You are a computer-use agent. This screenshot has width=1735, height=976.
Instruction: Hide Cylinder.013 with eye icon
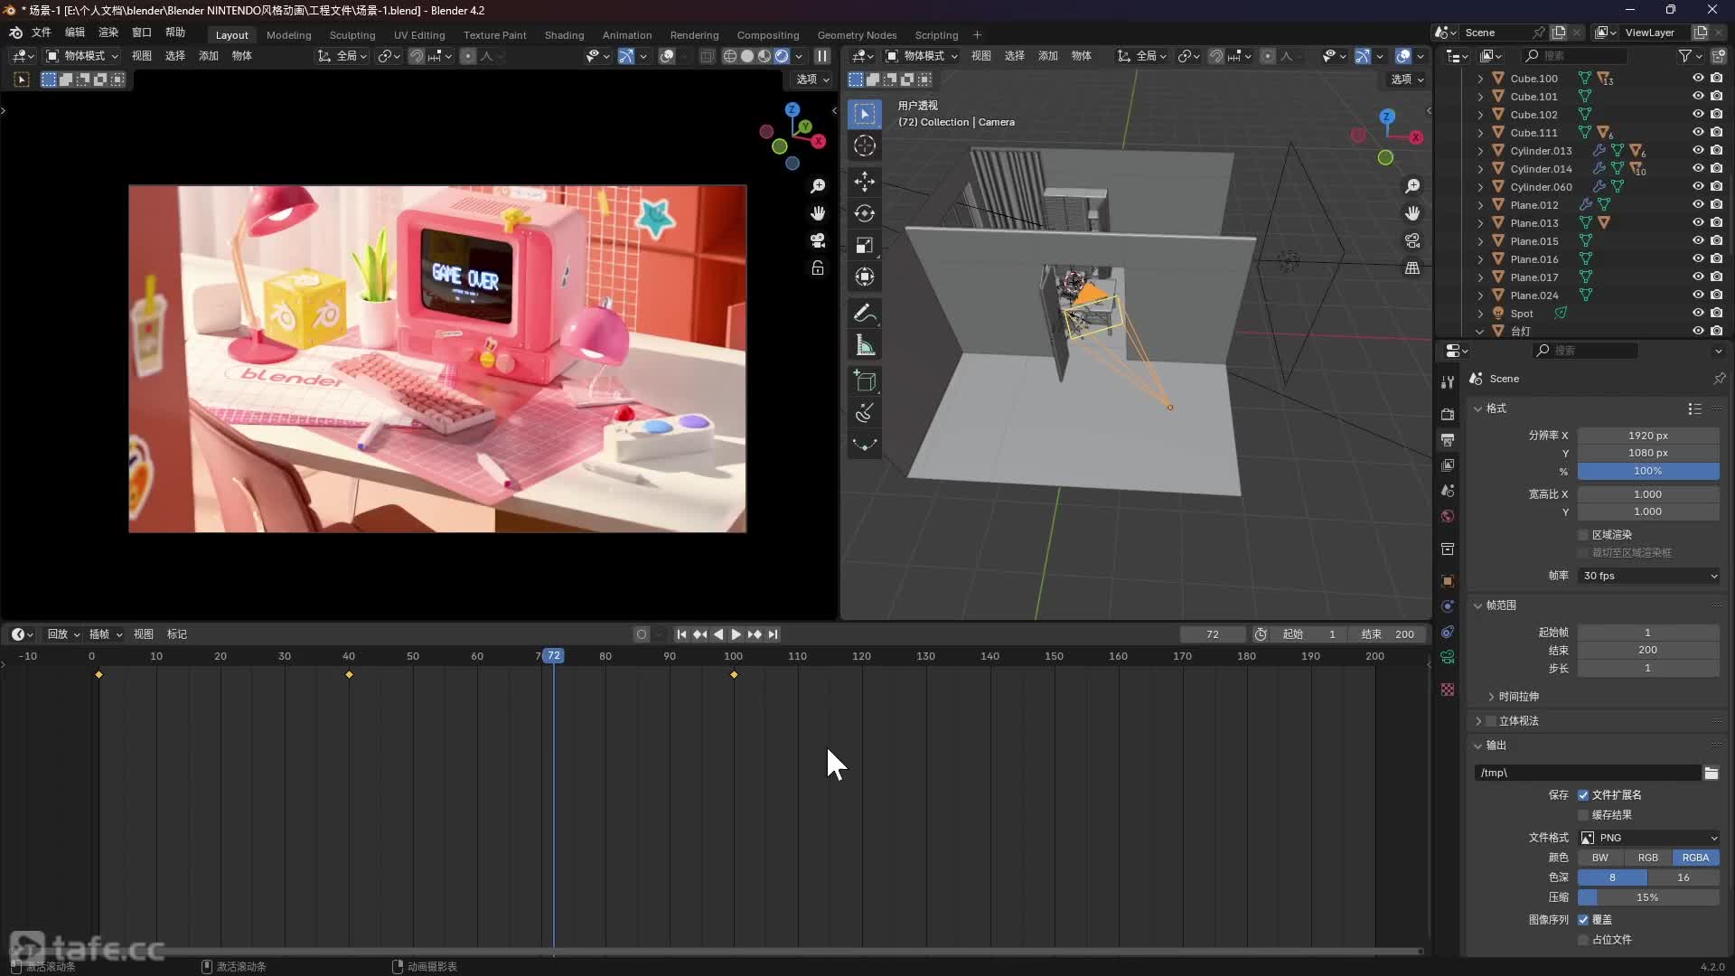pyautogui.click(x=1698, y=151)
